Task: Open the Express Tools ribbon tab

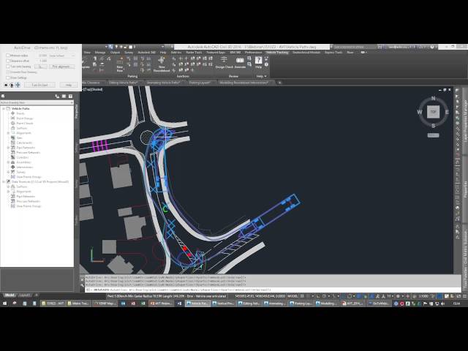Action: tap(333, 52)
